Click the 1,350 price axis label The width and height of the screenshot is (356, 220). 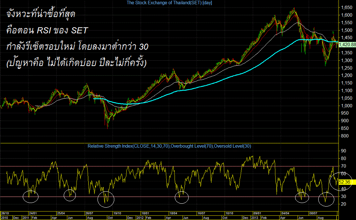point(347,53)
